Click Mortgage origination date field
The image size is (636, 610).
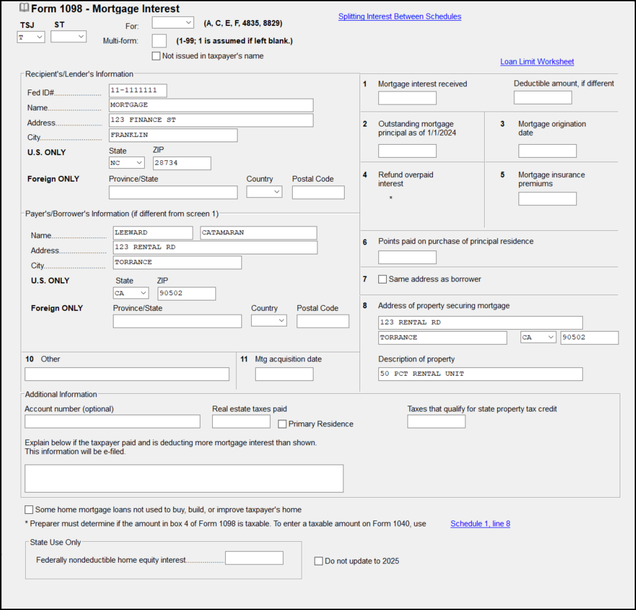548,151
